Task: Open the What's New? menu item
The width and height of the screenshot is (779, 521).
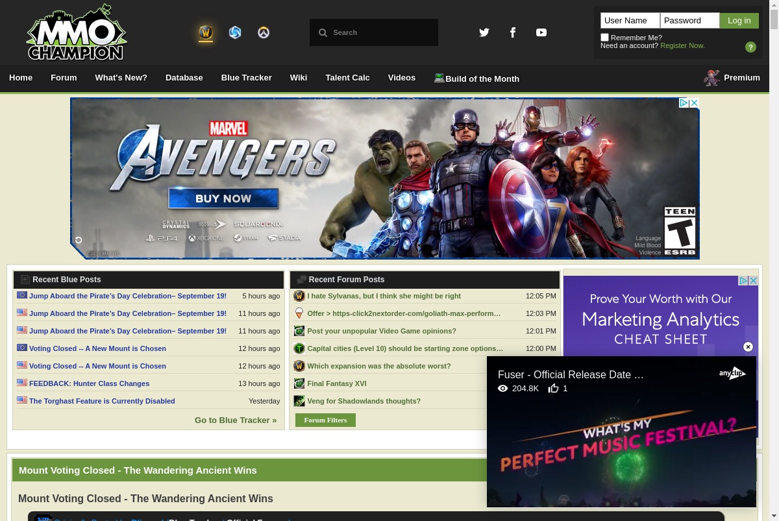Action: point(121,78)
